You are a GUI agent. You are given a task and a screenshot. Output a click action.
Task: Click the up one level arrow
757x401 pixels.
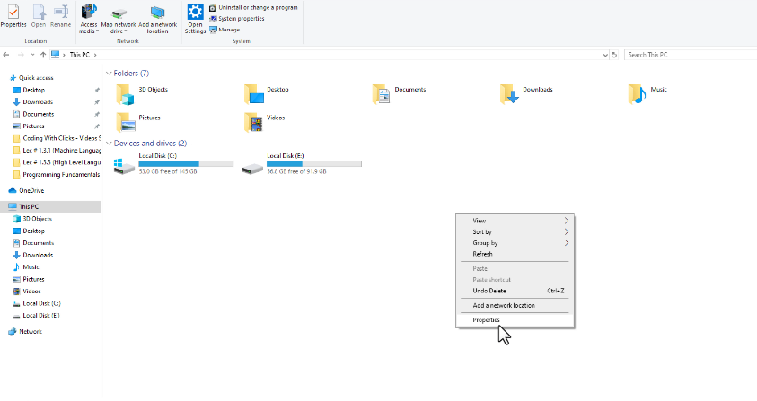[x=43, y=55]
